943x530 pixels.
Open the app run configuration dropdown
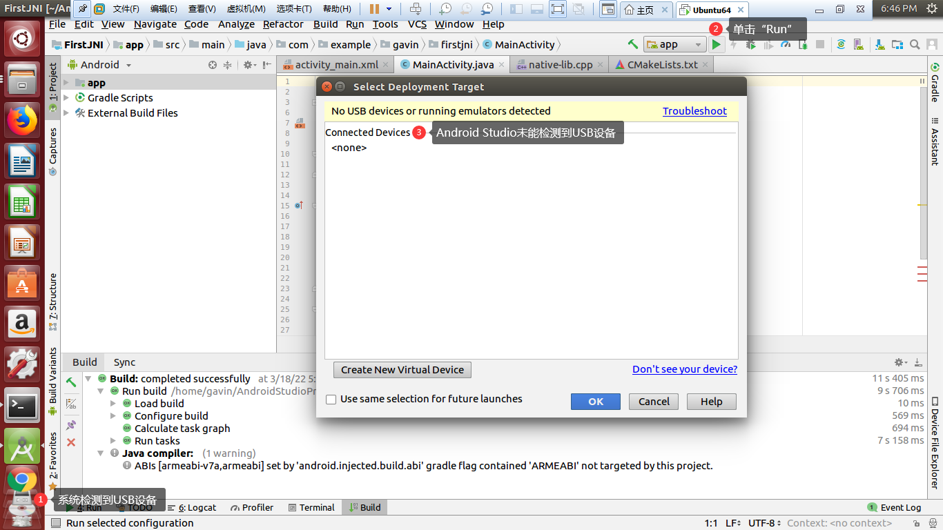(674, 44)
